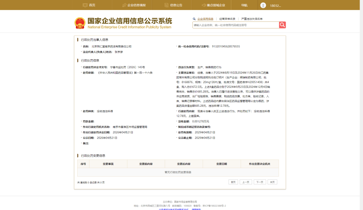
Task: Open the 导航 menu
Action: tap(244, 5)
